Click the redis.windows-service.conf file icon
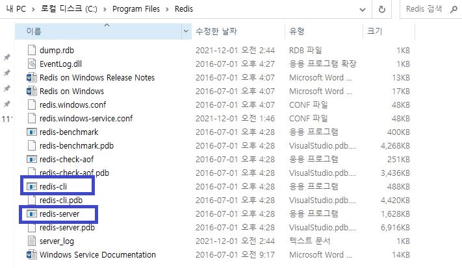The height and width of the screenshot is (268, 462). (x=32, y=118)
